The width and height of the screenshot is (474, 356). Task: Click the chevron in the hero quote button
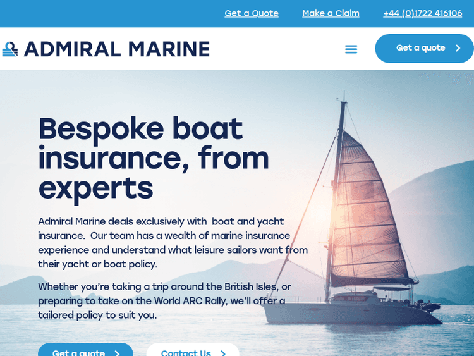117,353
